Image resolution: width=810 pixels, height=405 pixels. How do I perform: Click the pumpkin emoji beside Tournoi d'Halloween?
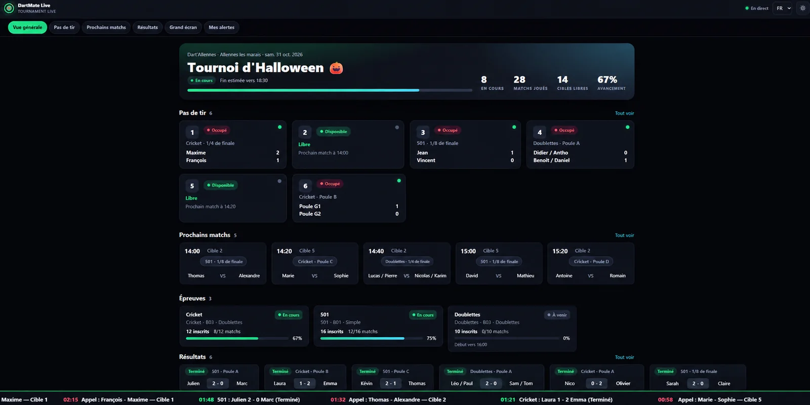tap(336, 68)
